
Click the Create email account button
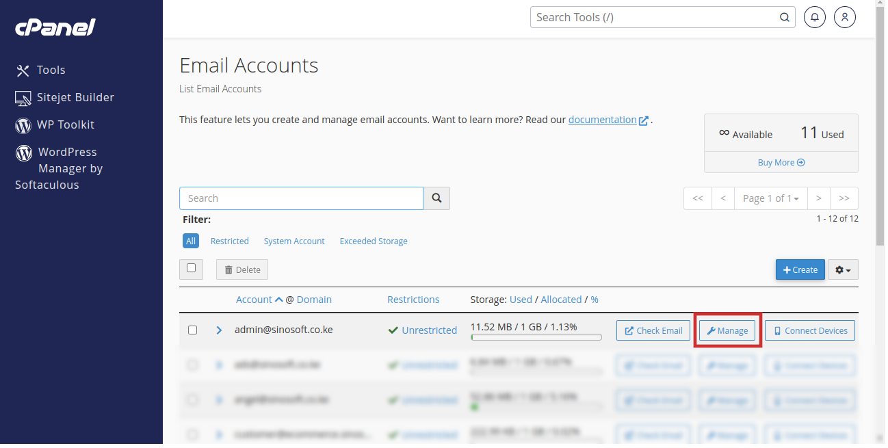point(800,269)
